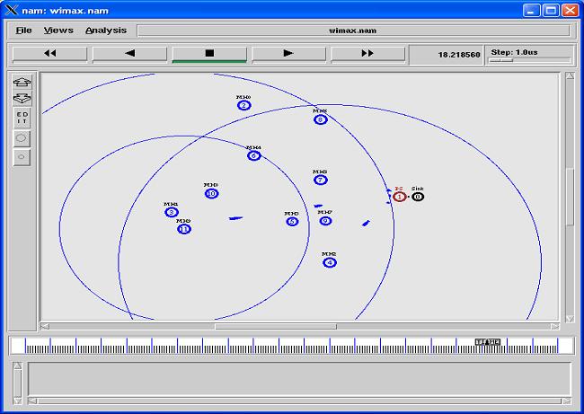Select the large circle tool
The height and width of the screenshot is (414, 584).
(22, 138)
